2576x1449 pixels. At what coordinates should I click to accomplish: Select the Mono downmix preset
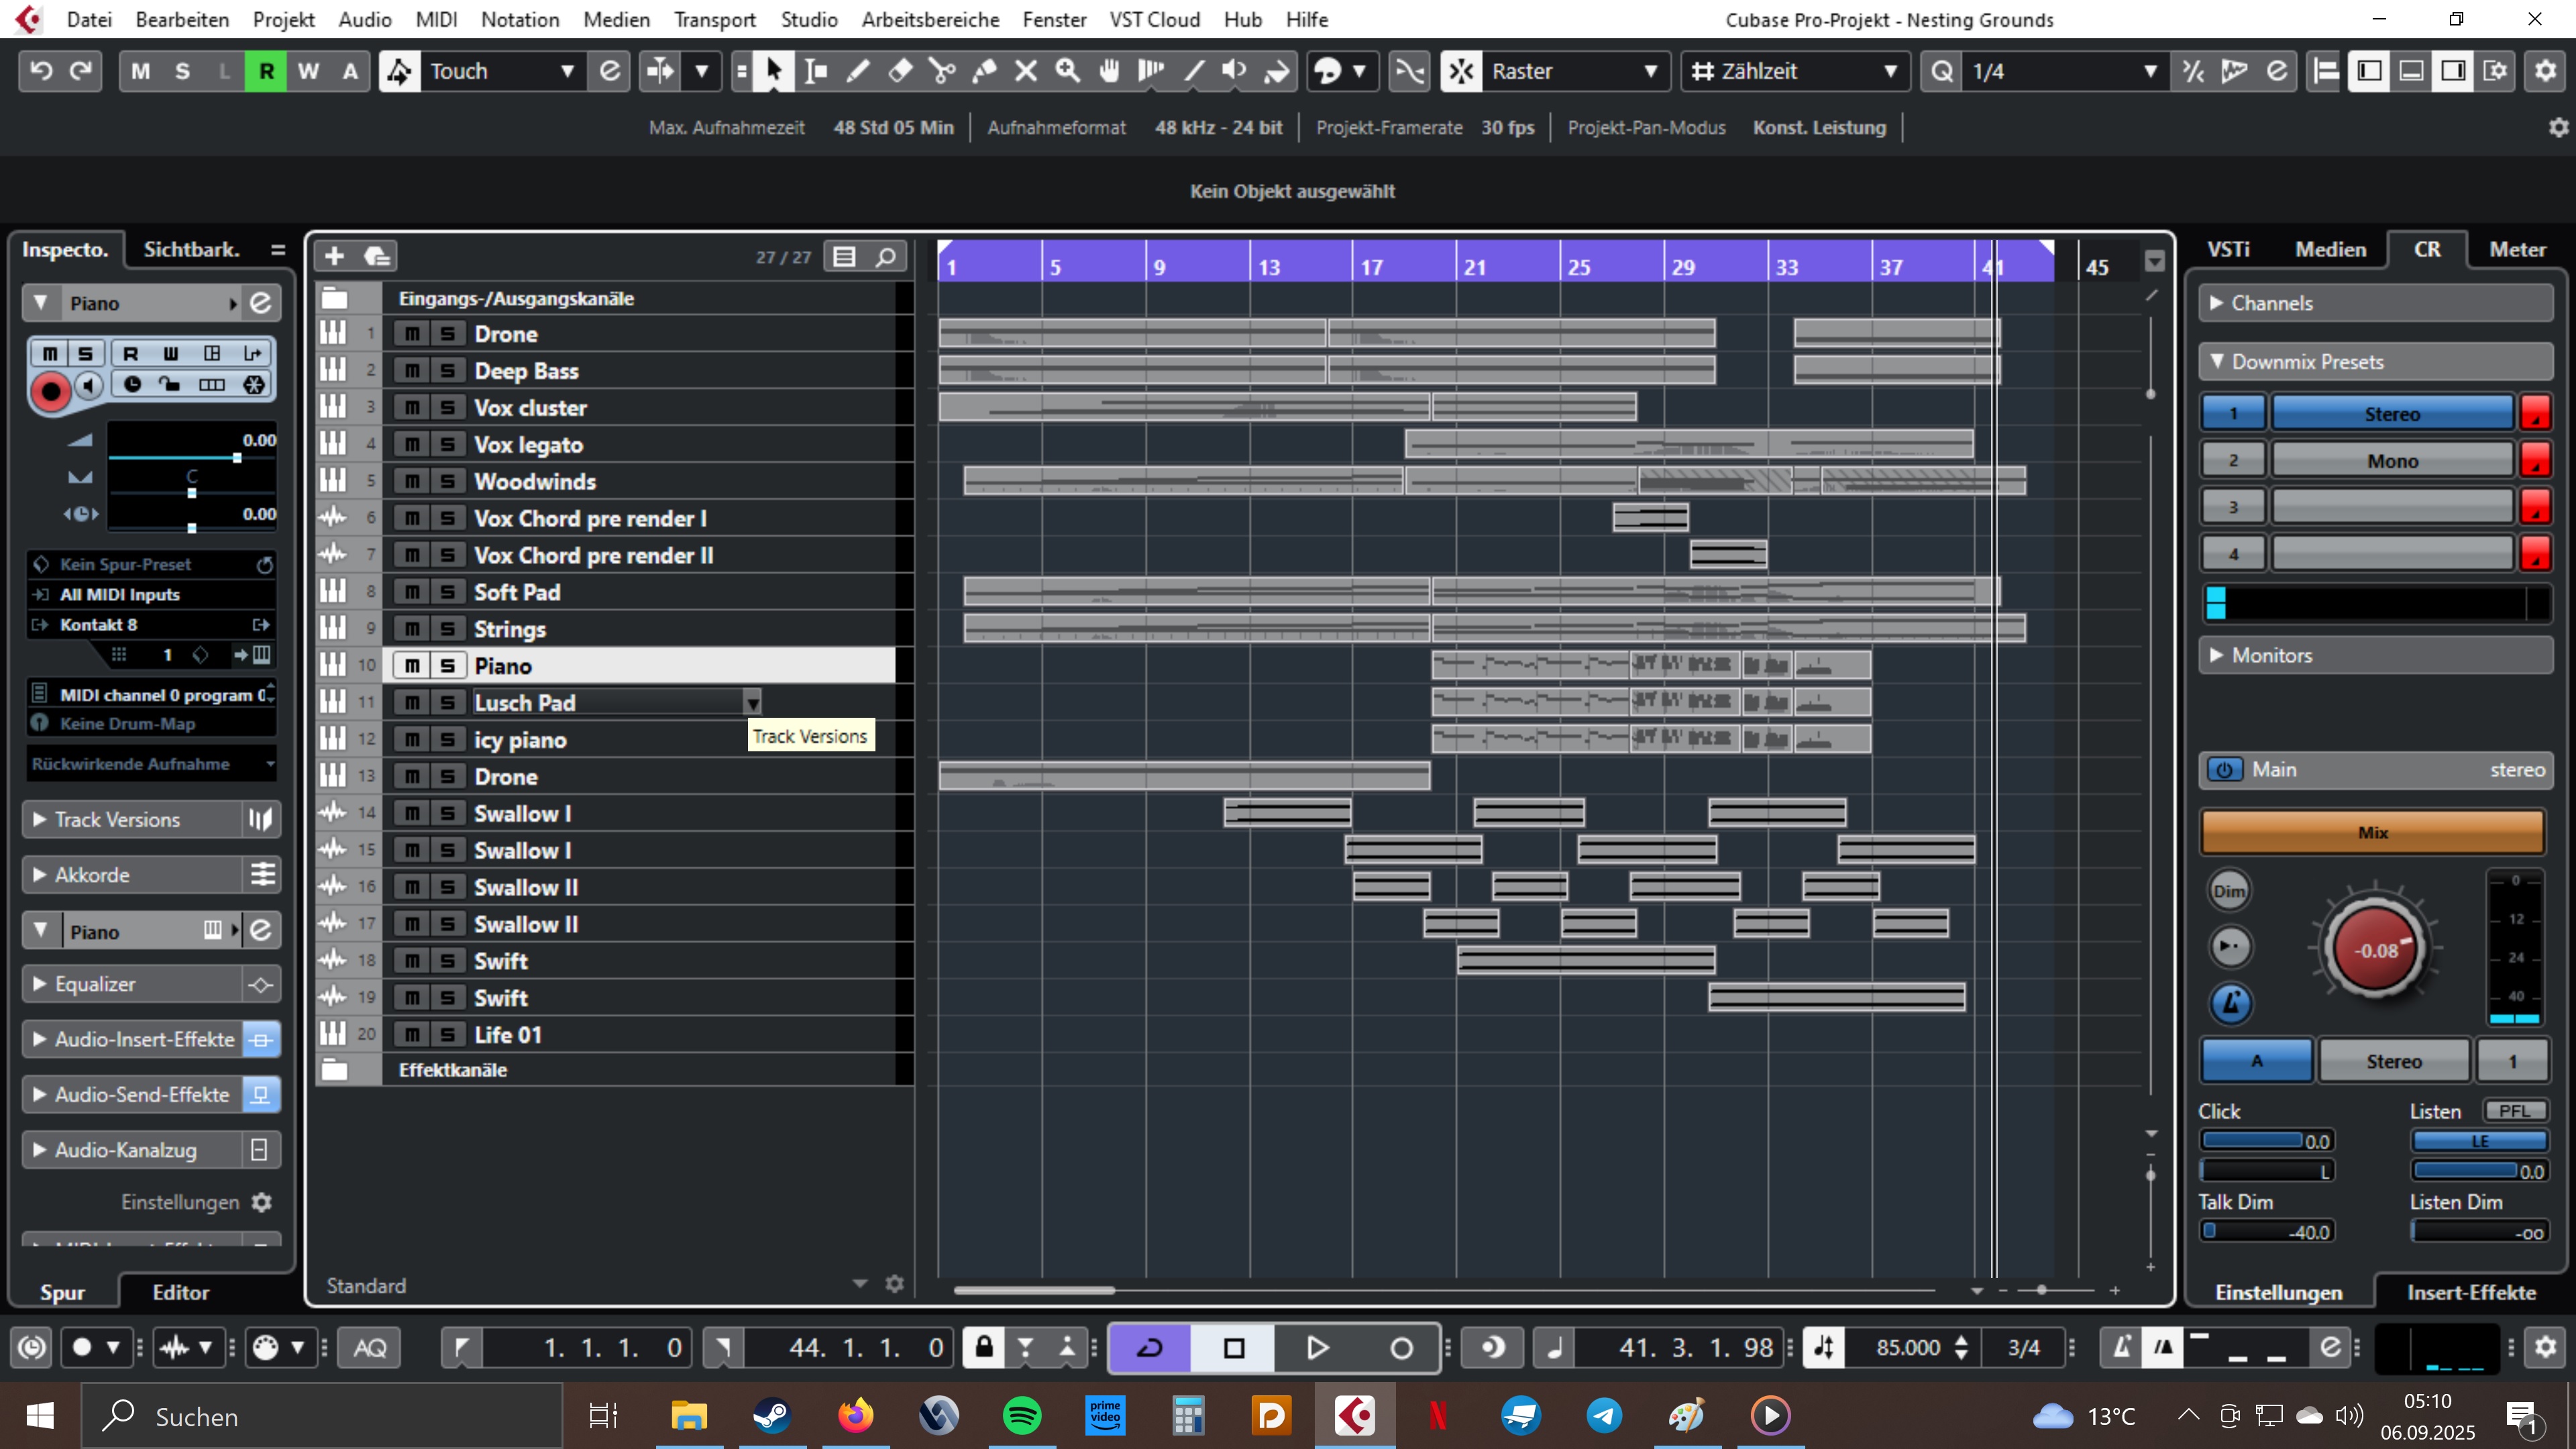tap(2391, 460)
